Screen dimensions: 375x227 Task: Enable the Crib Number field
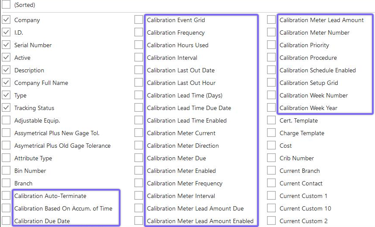271,158
